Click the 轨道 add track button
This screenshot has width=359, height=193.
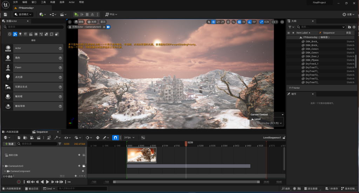click(x=9, y=144)
